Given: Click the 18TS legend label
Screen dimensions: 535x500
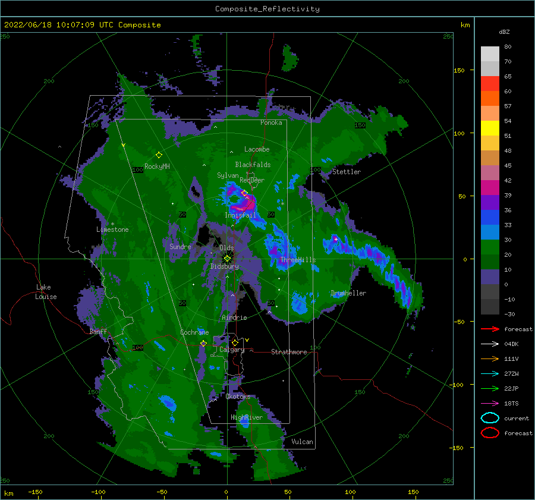Looking at the screenshot, I should (511, 404).
